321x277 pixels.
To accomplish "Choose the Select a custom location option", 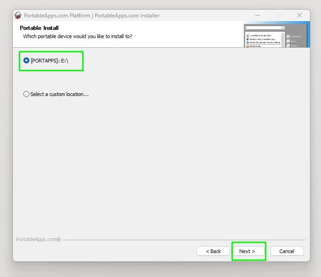I will coord(26,94).
